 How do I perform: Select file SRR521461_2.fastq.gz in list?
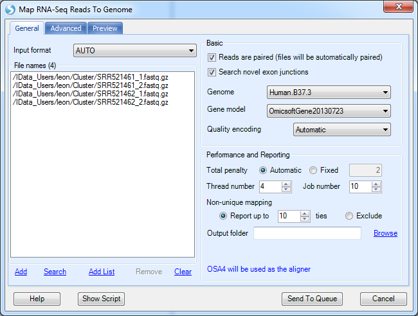(x=91, y=85)
